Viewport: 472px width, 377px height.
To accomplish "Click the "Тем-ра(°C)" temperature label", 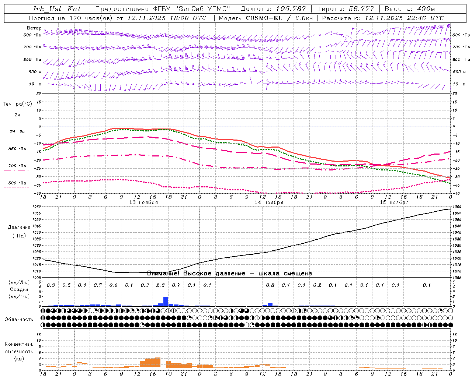I will click(17, 104).
